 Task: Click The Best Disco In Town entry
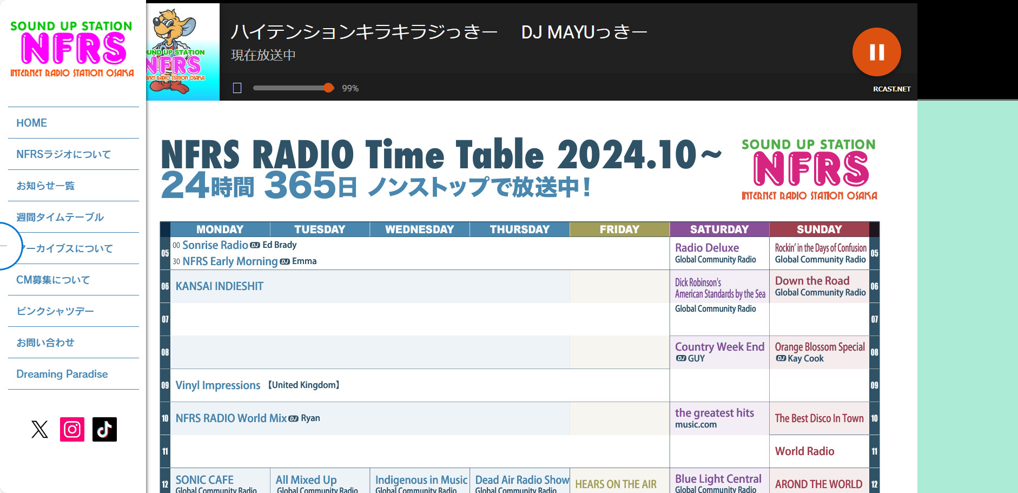click(x=819, y=418)
